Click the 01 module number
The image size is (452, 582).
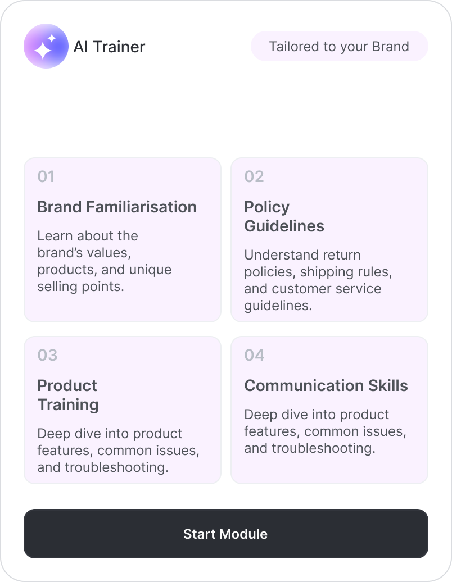tap(46, 177)
